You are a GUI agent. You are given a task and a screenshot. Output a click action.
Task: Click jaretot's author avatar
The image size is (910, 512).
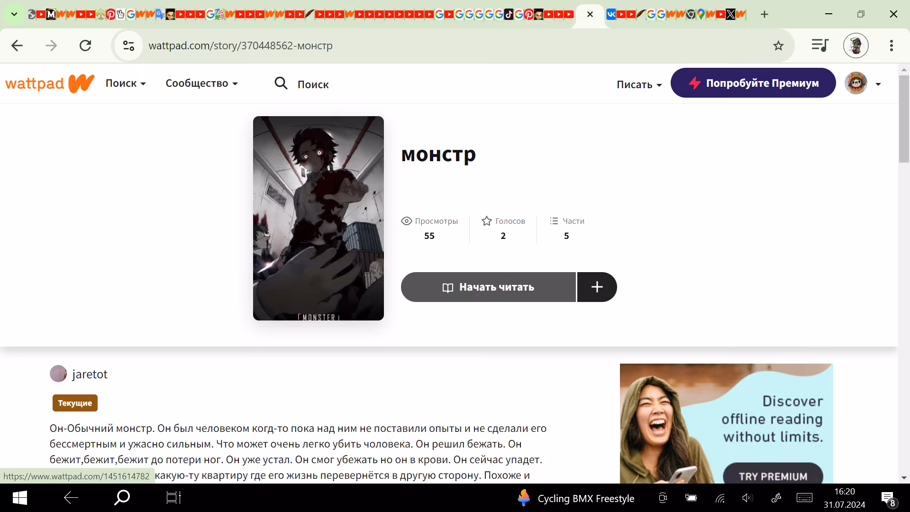pyautogui.click(x=58, y=374)
